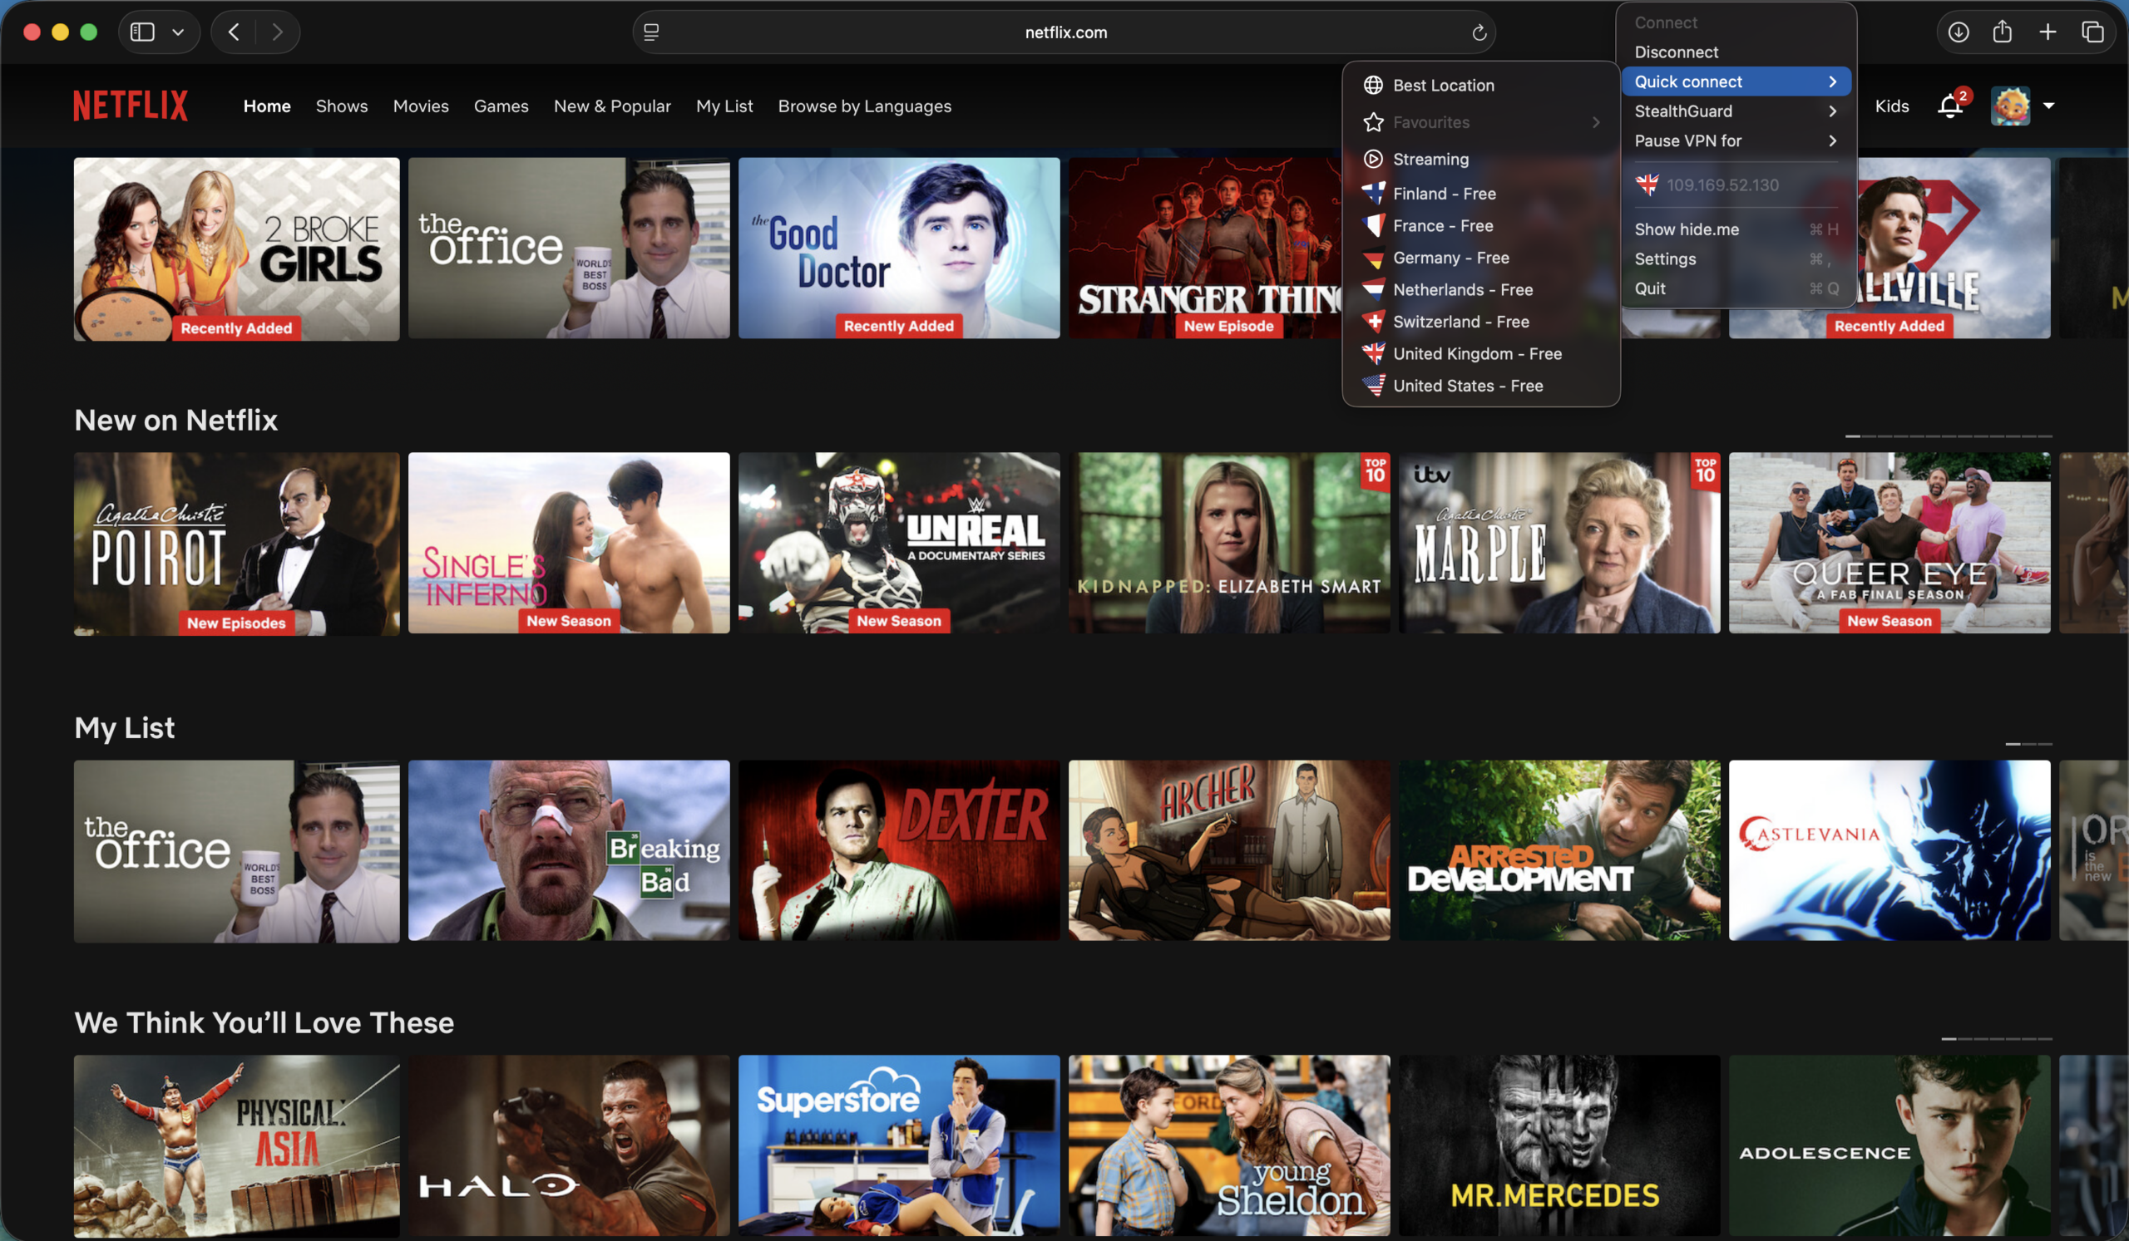This screenshot has height=1241, width=2129.
Task: Click the flag next to IP 109.169.52.130
Action: 1647,185
